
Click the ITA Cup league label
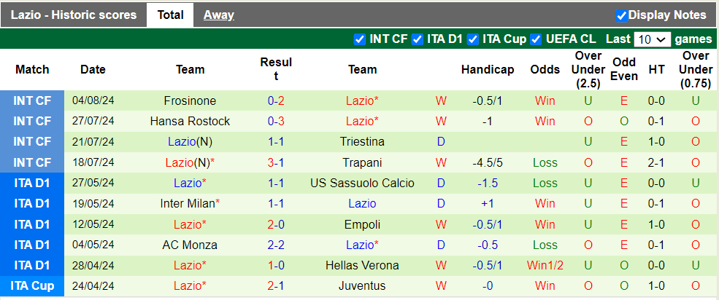coord(32,285)
